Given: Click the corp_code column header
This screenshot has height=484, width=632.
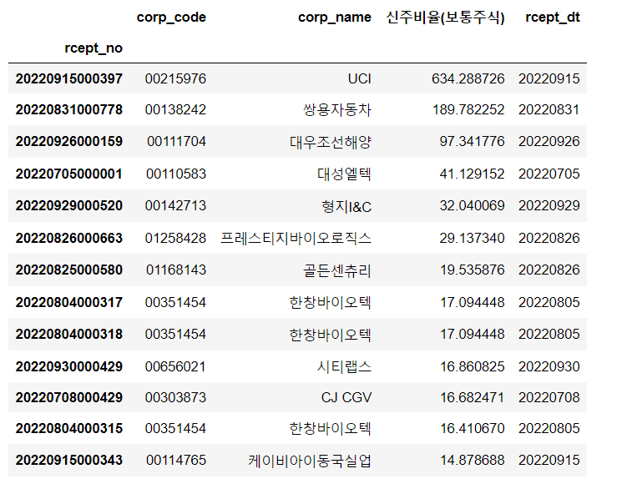Looking at the screenshot, I should (171, 18).
